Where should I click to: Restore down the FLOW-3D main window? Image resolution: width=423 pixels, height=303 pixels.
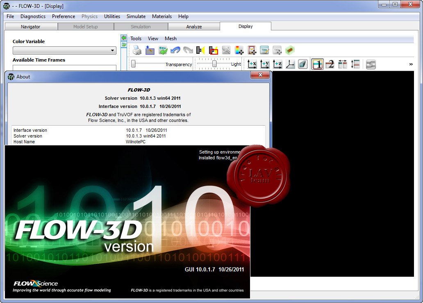395,5
